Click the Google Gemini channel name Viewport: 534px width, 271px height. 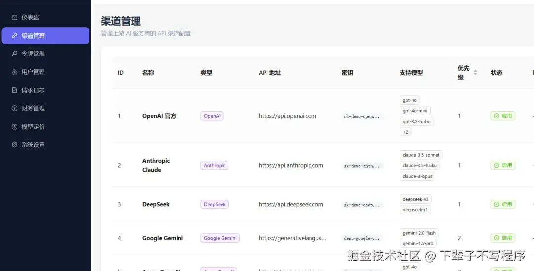163,238
